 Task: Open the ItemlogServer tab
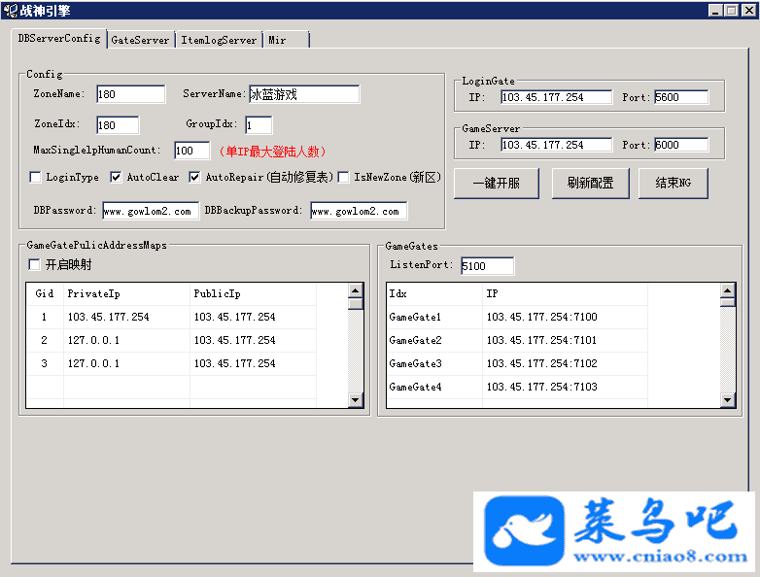219,40
